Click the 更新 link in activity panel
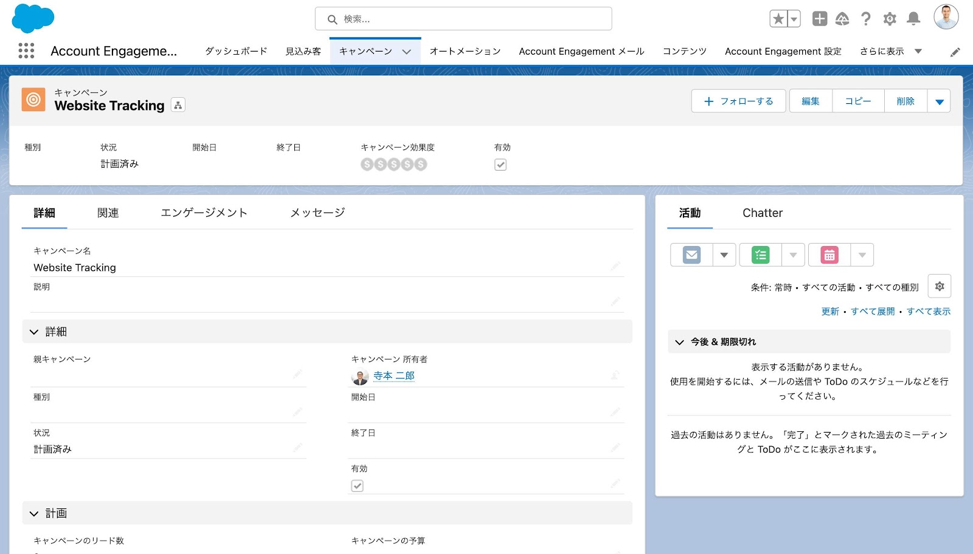This screenshot has height=554, width=973. (x=830, y=312)
